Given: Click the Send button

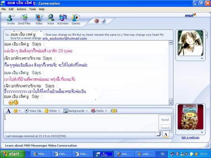Looking at the screenshot, I should (x=165, y=120).
